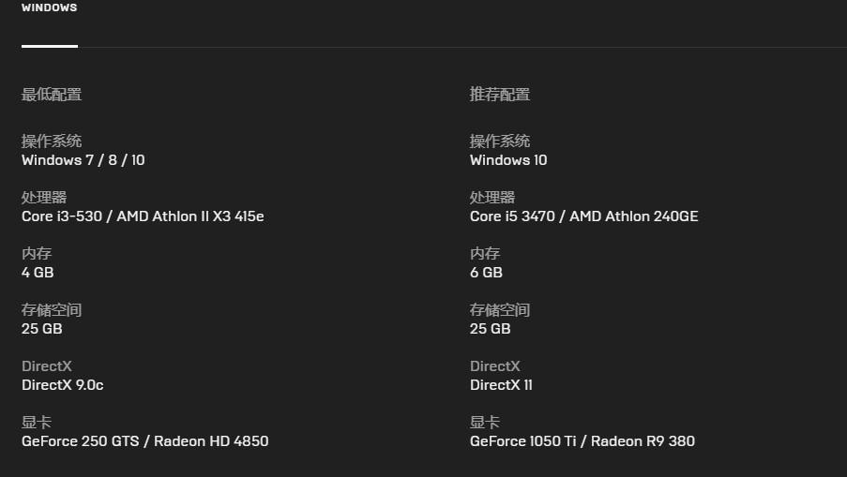This screenshot has height=477, width=847.
Task: Click the 6 GB memory value
Action: click(x=486, y=273)
